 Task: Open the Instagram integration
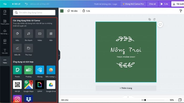(17, 99)
